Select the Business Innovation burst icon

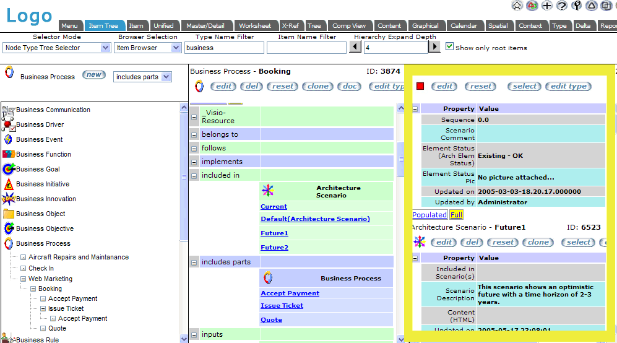pyautogui.click(x=9, y=199)
